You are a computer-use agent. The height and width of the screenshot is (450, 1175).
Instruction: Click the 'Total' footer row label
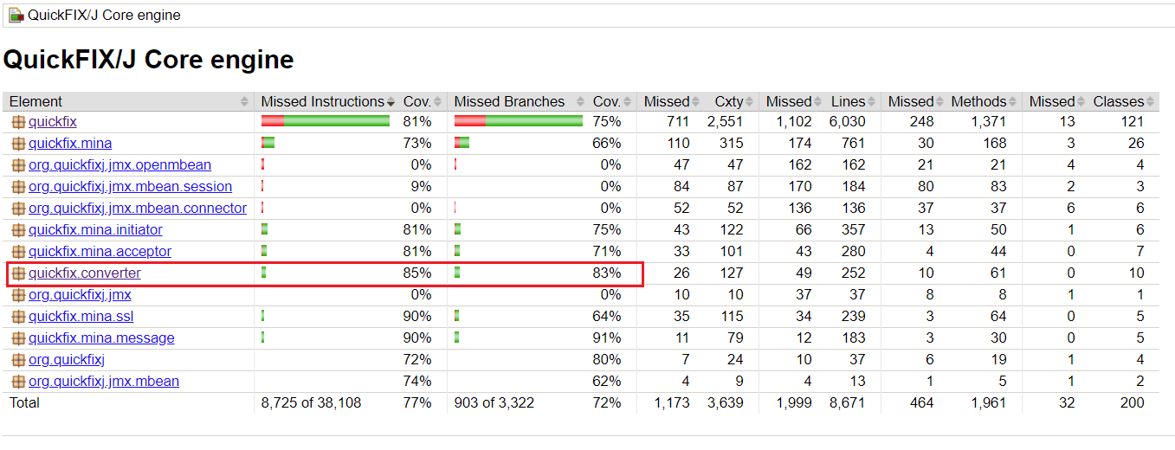click(24, 403)
